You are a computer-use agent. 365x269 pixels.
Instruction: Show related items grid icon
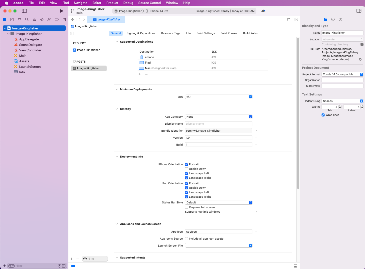pos(72,19)
